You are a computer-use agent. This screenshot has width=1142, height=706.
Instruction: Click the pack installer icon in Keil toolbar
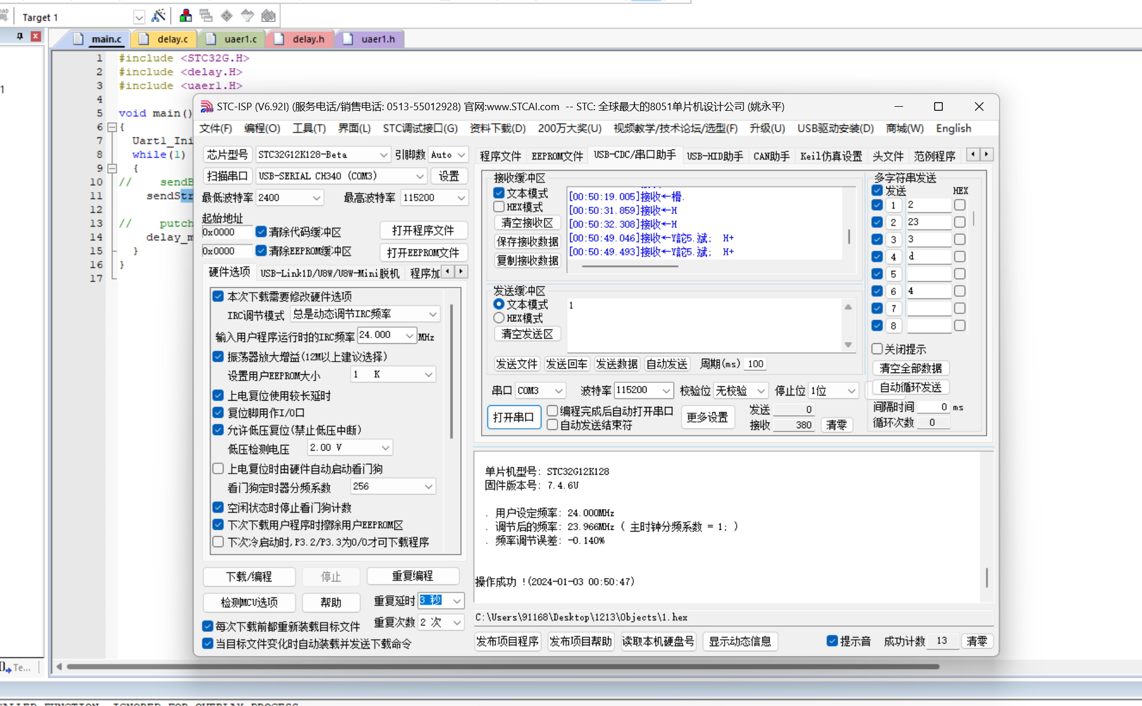(268, 16)
